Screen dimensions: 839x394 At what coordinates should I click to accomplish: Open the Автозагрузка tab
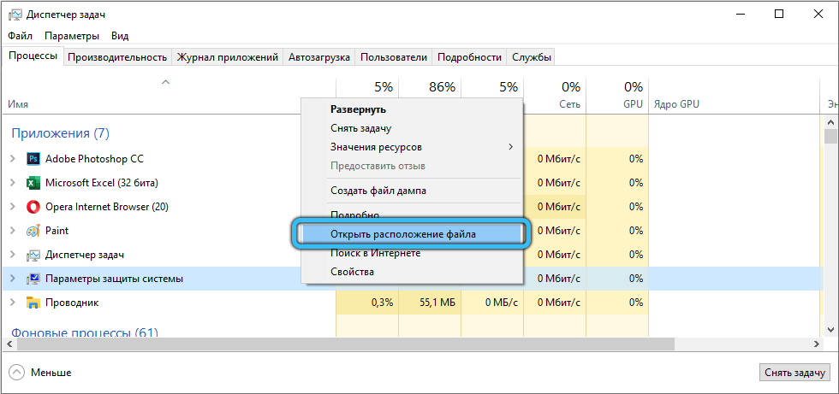click(319, 57)
